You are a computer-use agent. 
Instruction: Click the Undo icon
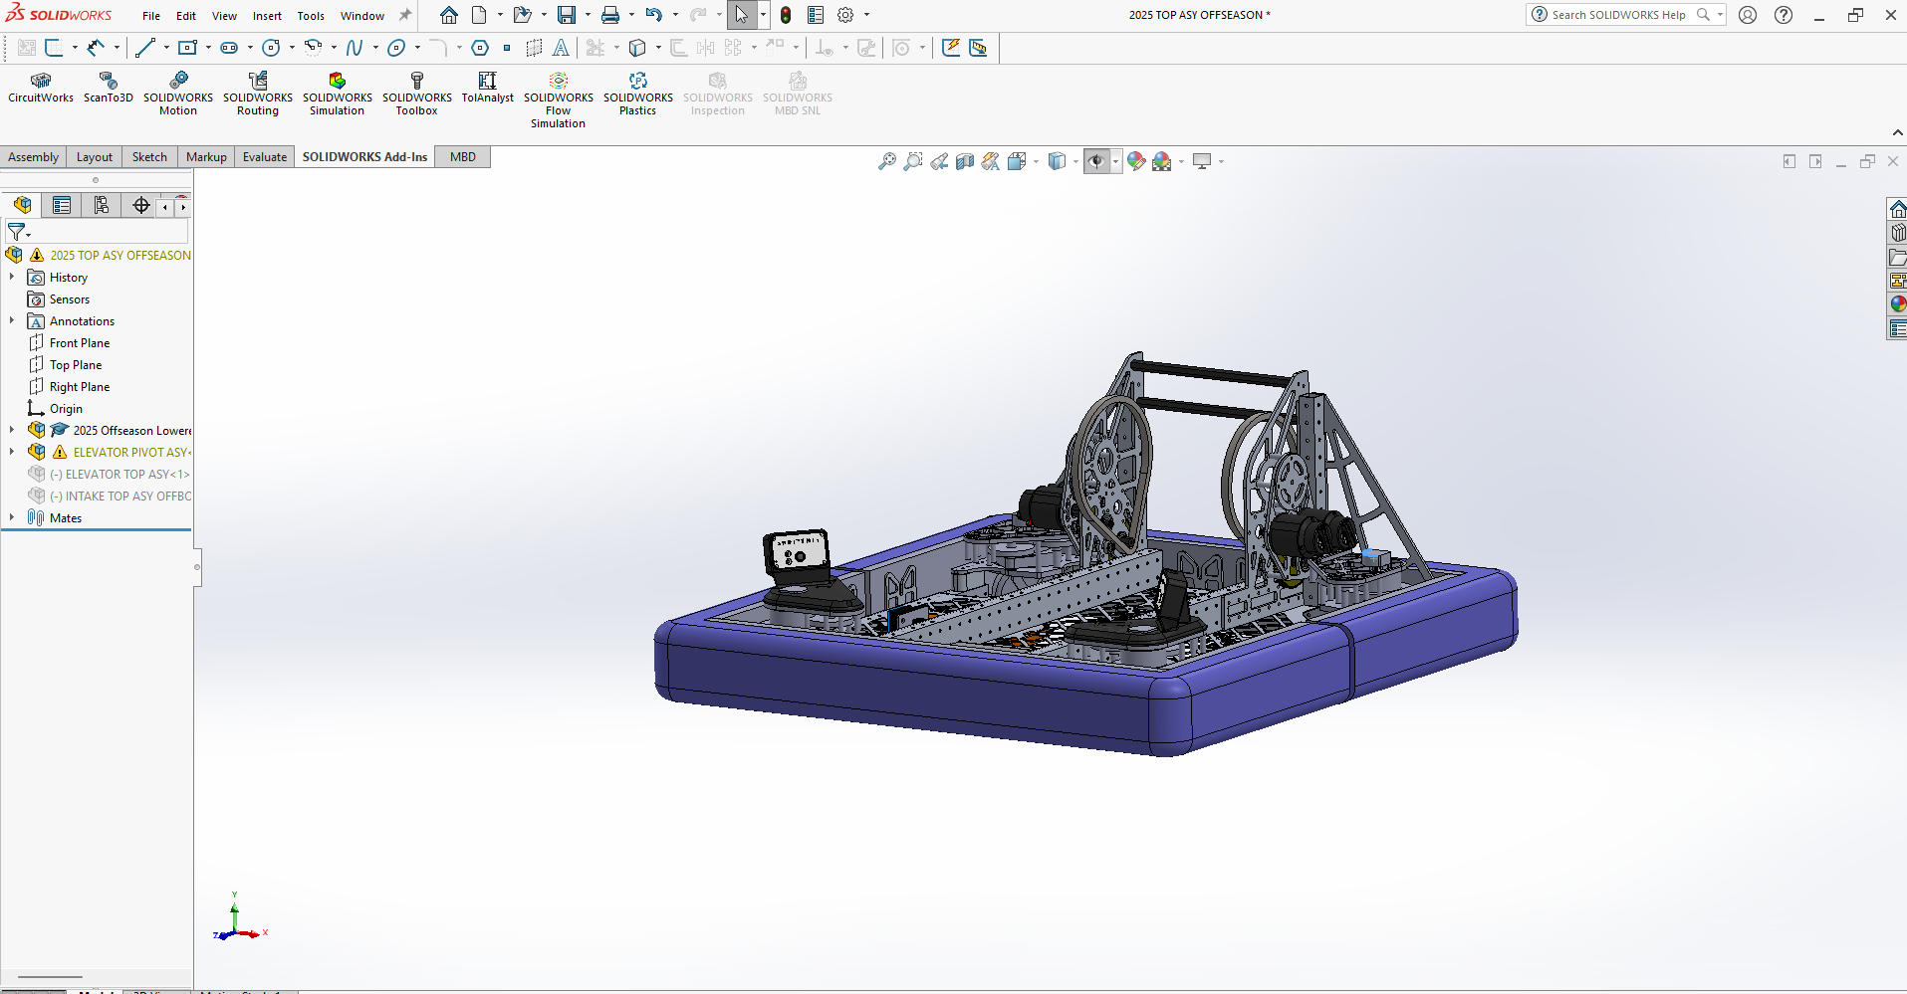pos(653,15)
